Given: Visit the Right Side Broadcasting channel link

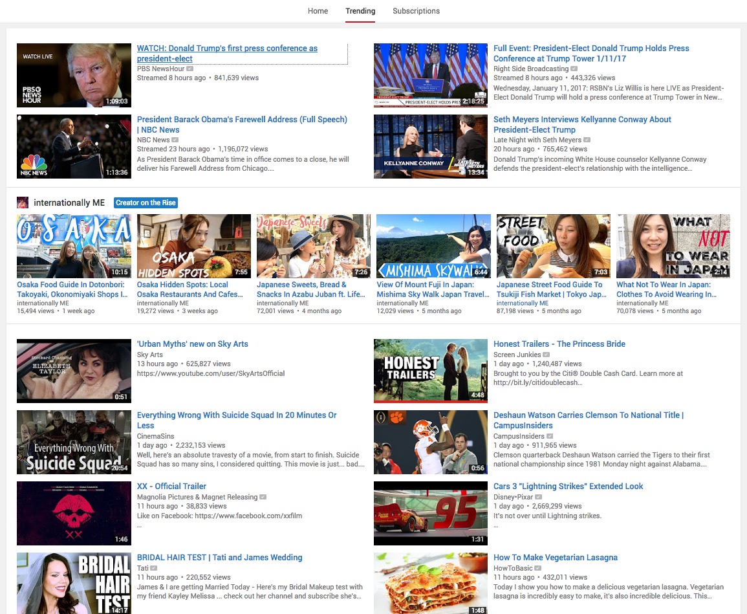Looking at the screenshot, I should (x=531, y=69).
